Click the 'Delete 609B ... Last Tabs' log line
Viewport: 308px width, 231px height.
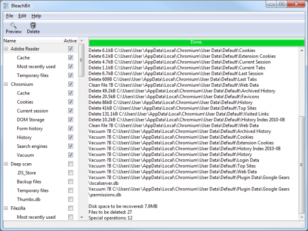(172, 79)
